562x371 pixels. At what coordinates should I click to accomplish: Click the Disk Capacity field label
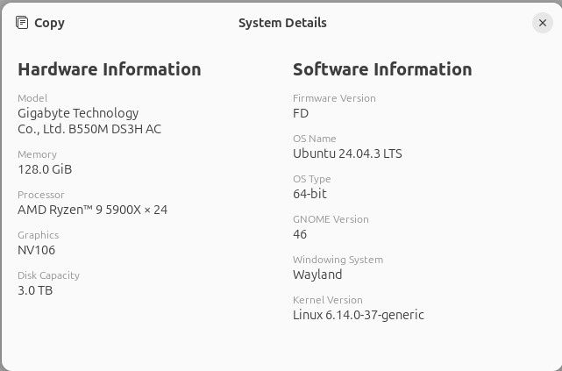[48, 275]
